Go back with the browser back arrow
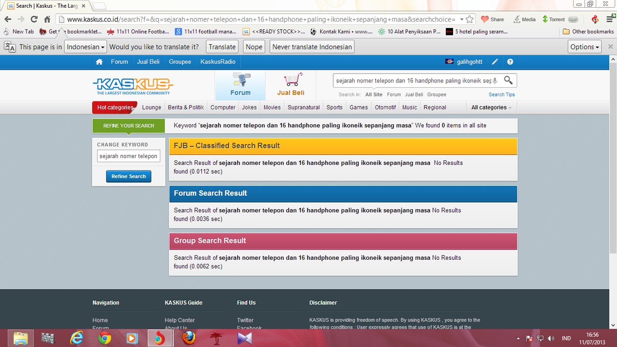The width and height of the screenshot is (617, 347). point(8,19)
